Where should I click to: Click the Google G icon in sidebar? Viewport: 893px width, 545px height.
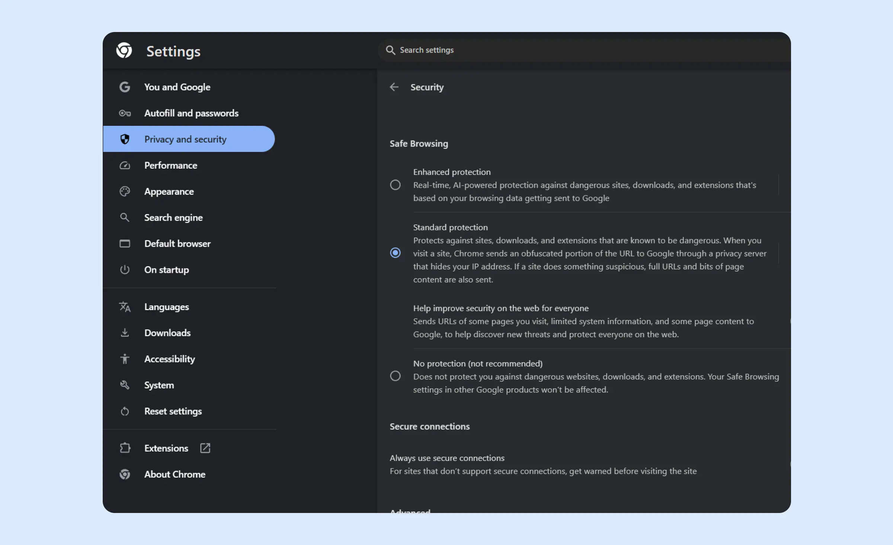(x=125, y=87)
